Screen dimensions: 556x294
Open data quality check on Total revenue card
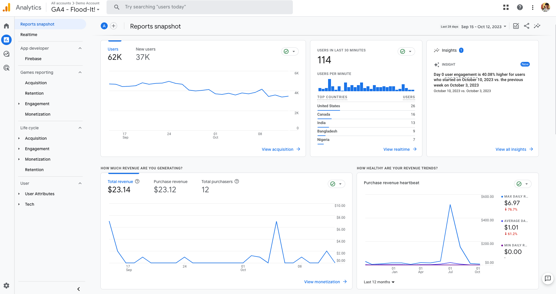(336, 184)
